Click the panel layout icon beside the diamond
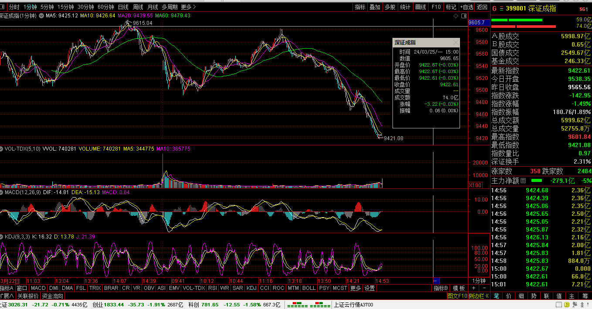Viewport: 592px width, 309px height. coord(463,16)
